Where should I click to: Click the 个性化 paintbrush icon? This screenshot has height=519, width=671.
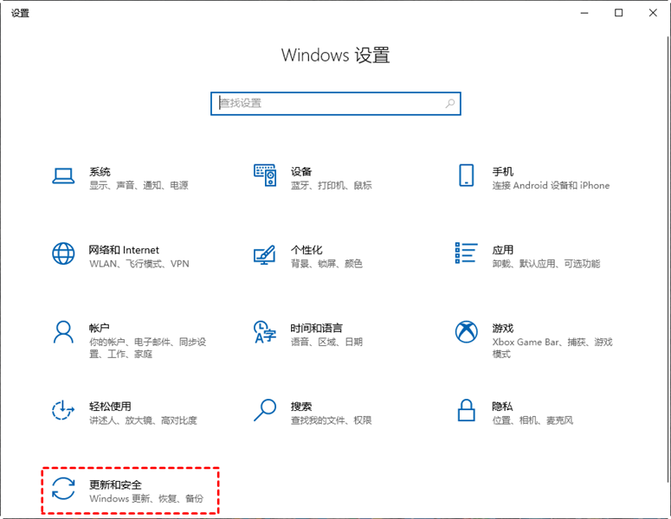(264, 254)
